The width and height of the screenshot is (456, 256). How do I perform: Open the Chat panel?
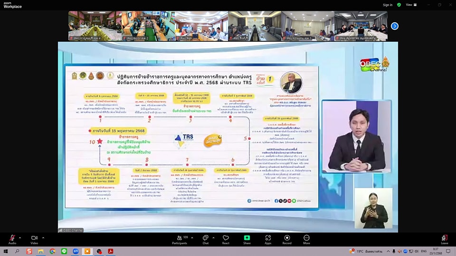[x=206, y=239]
